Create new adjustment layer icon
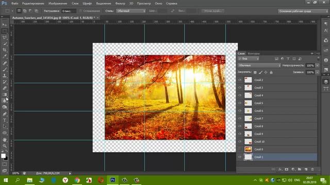The height and width of the screenshot is (185, 330). point(293,169)
